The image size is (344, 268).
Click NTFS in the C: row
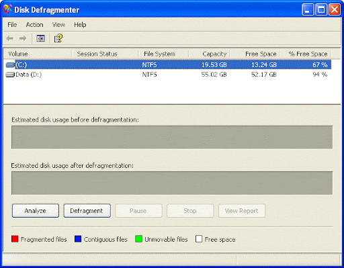coord(149,65)
